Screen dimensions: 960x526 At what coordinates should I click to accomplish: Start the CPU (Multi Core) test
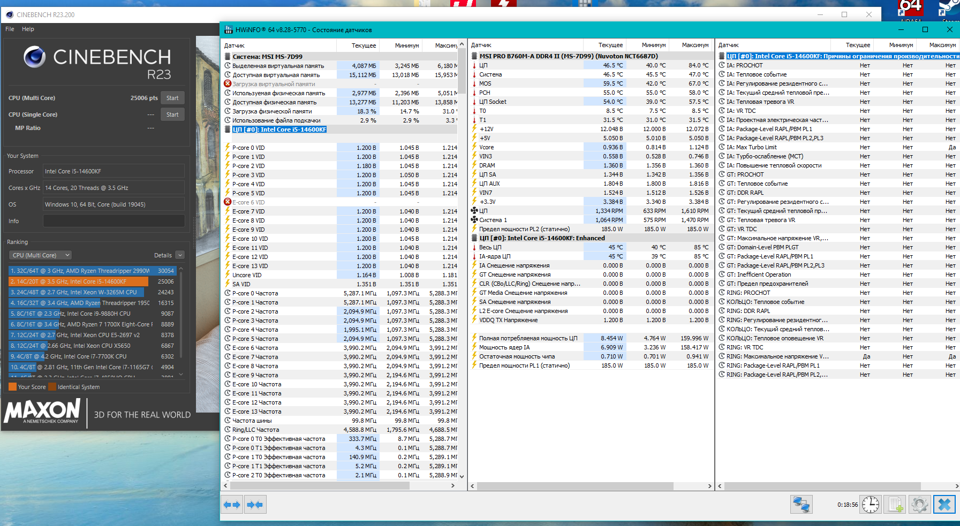pos(172,98)
